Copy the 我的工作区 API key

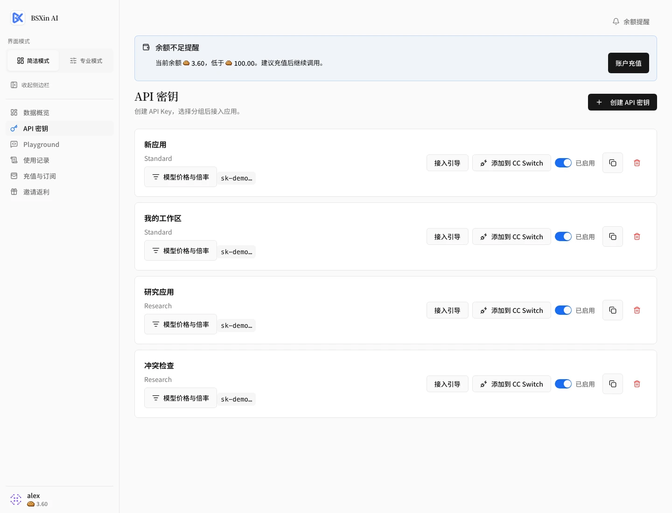point(613,236)
